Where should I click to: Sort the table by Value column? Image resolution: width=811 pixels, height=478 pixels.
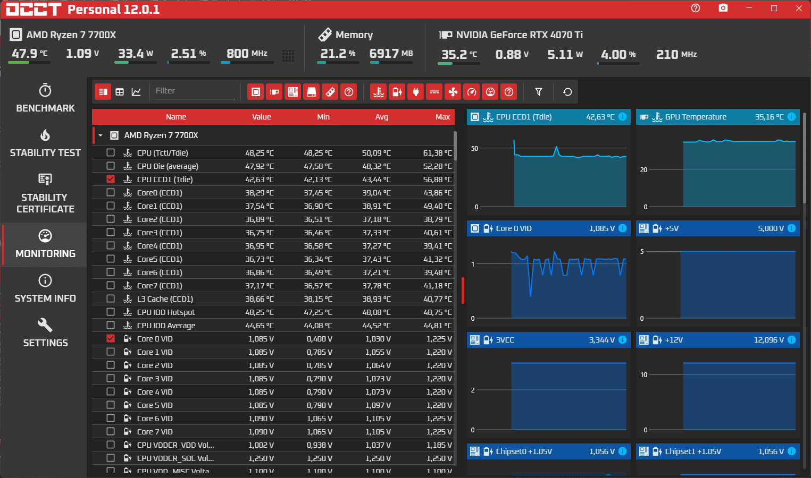point(262,117)
